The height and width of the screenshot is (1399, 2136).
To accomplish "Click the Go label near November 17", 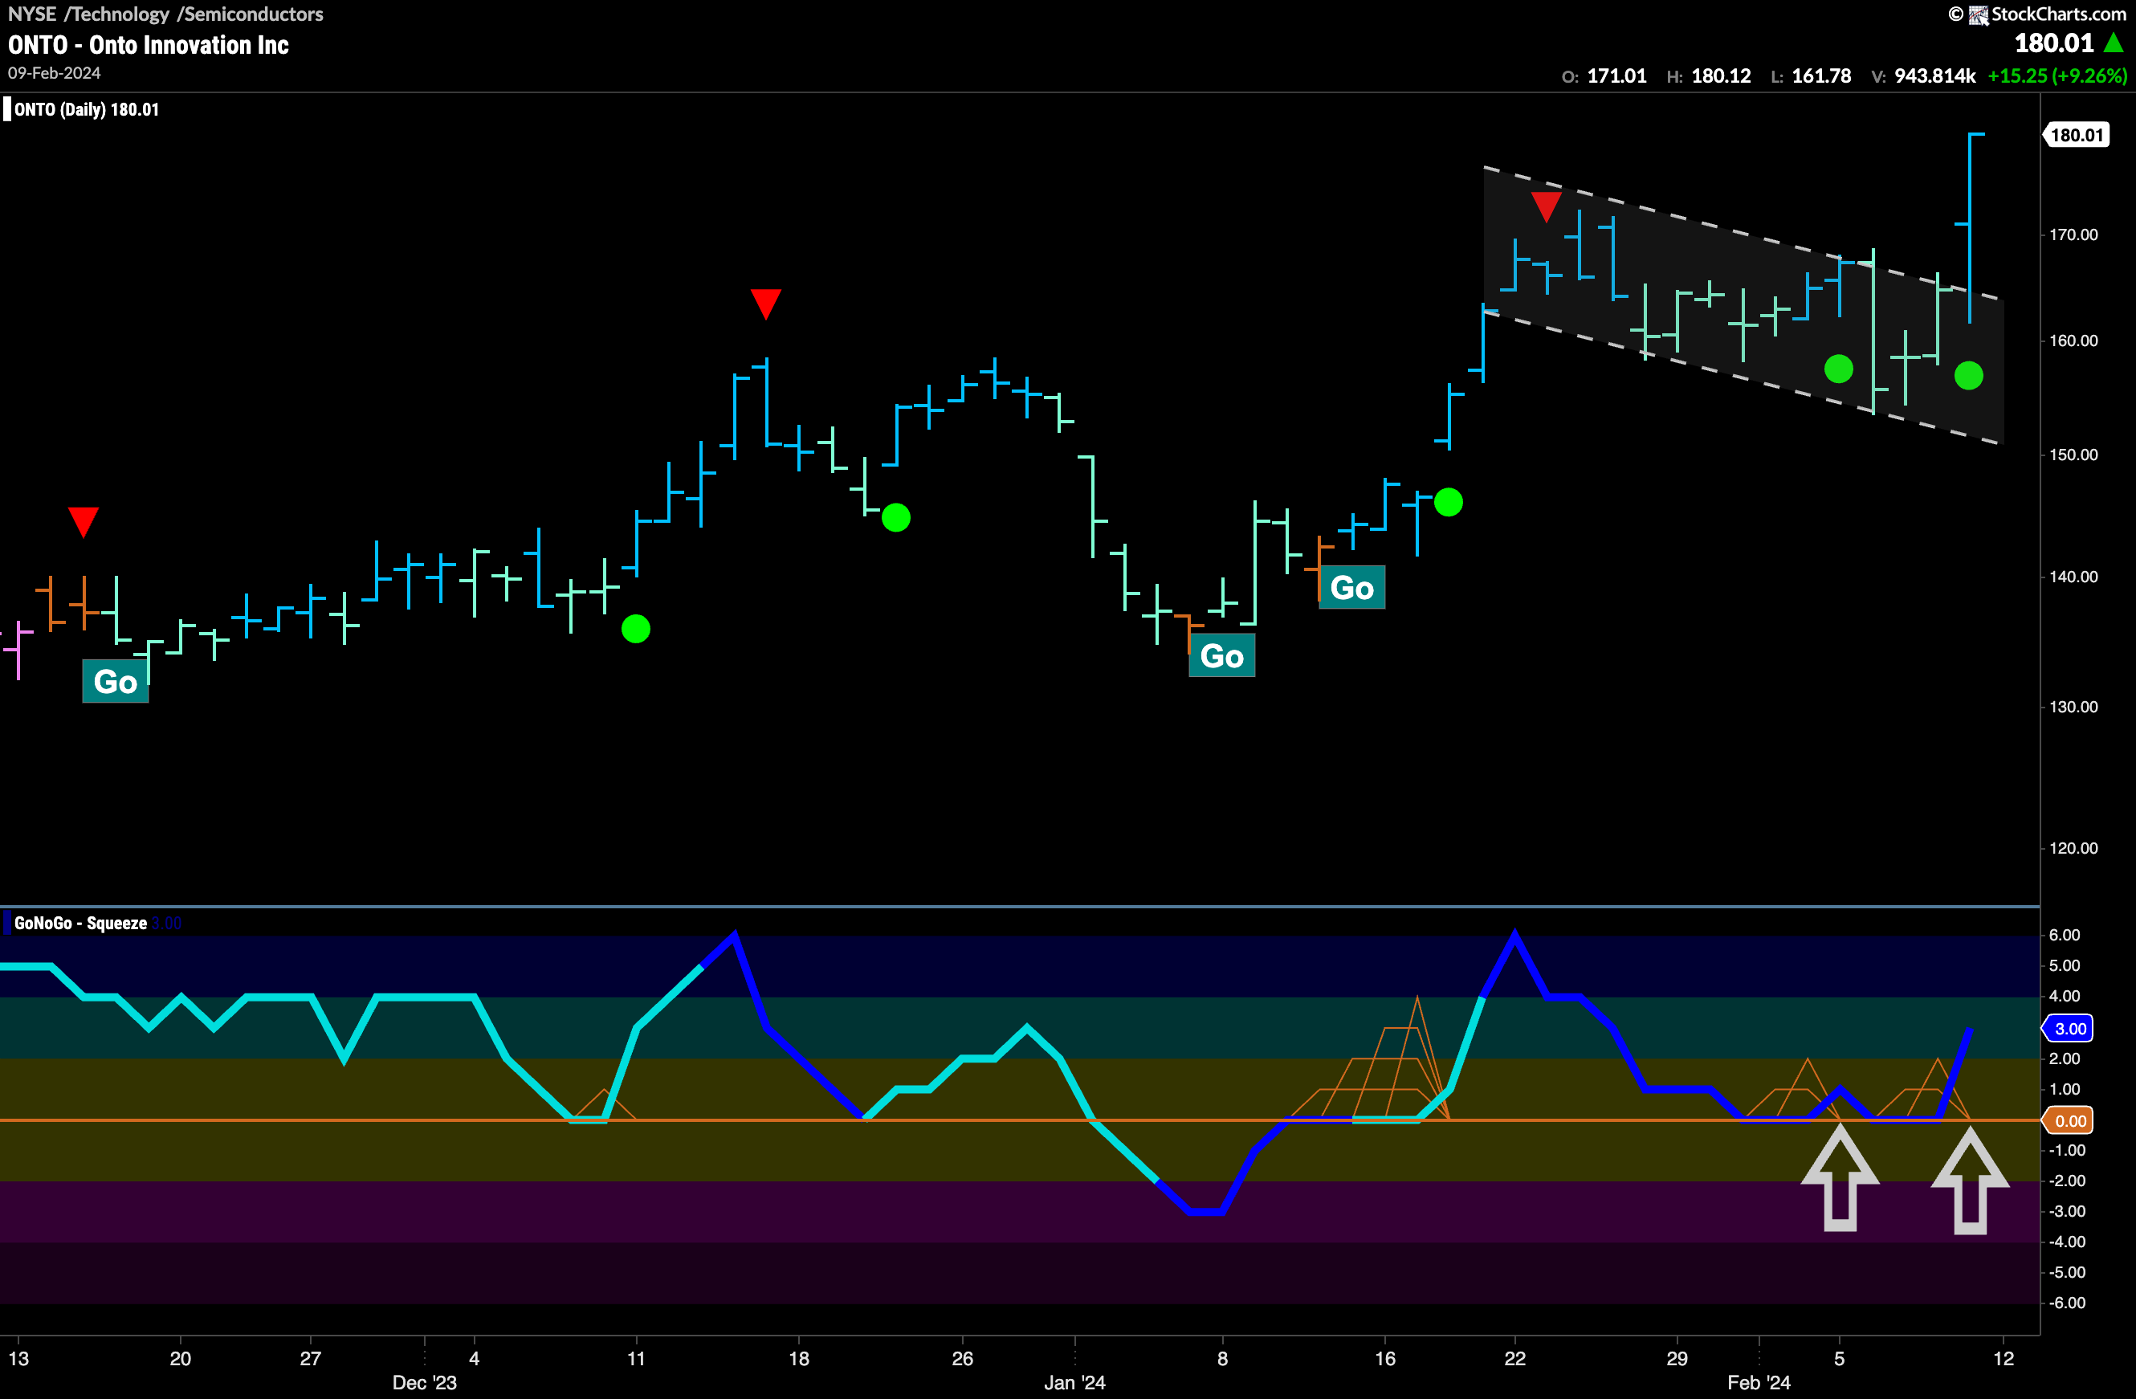I will click(x=115, y=681).
